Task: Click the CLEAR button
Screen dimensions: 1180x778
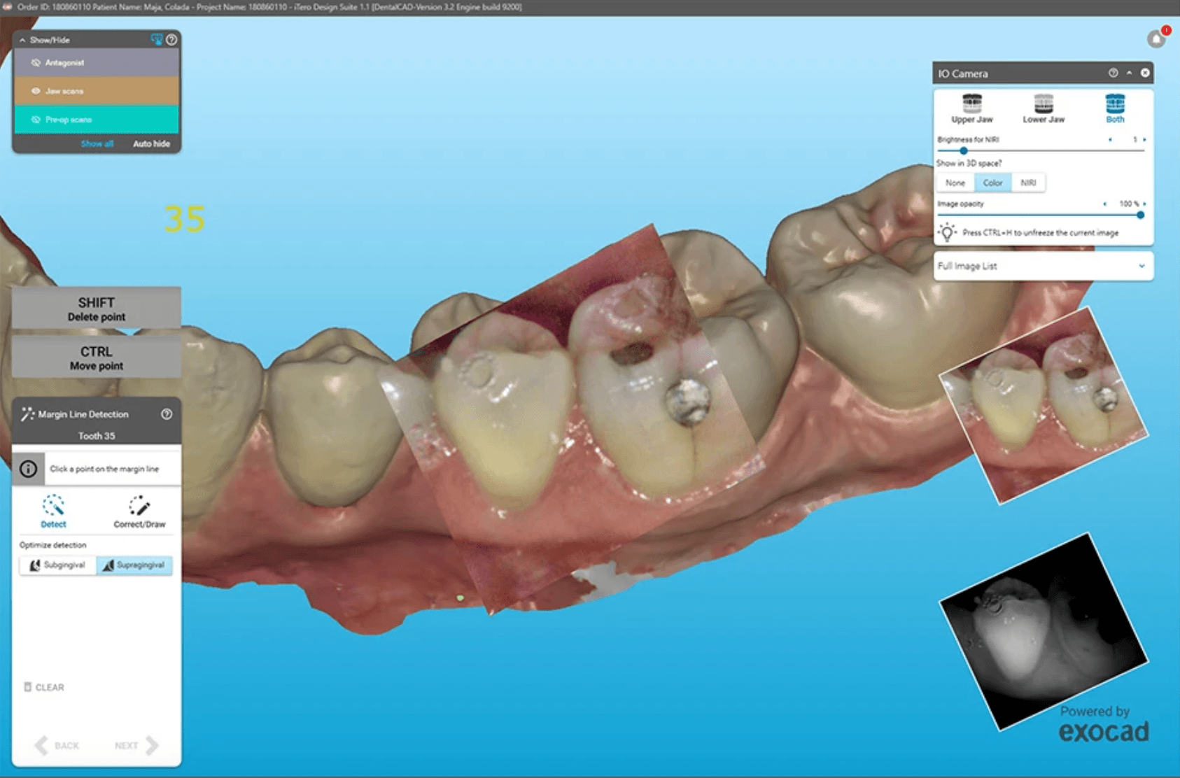Action: click(x=44, y=687)
